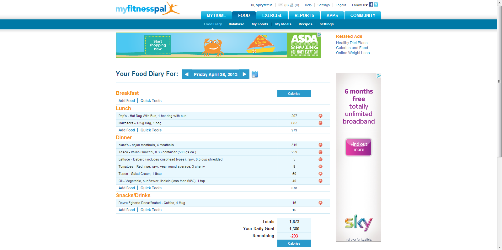Viewport: 502px width, 250px height.
Task: Open sprytez31 profile link
Action: click(x=264, y=5)
